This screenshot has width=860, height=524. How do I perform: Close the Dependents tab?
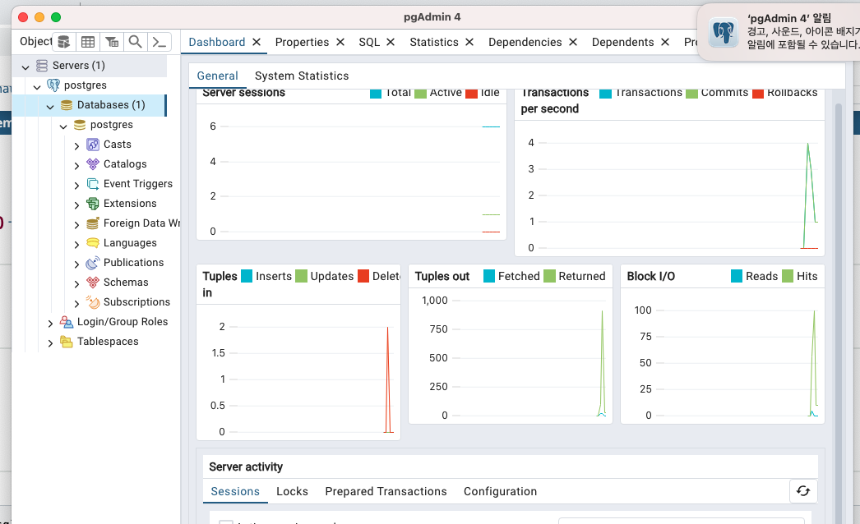click(665, 42)
